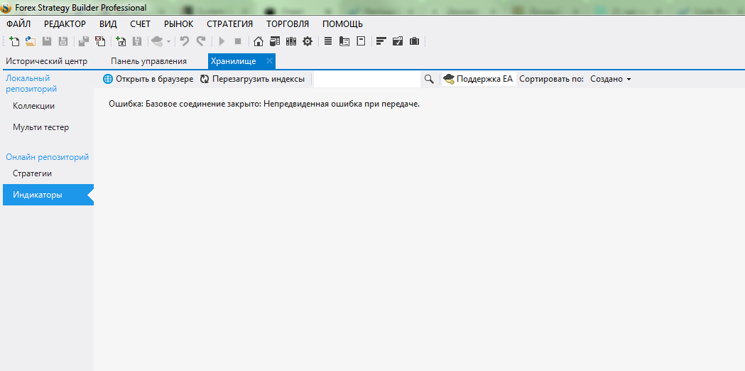Click the new text document plus icon
This screenshot has width=745, height=371.
click(x=121, y=41)
